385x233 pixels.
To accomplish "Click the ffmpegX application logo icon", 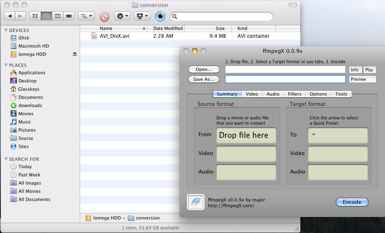I will coord(196,202).
